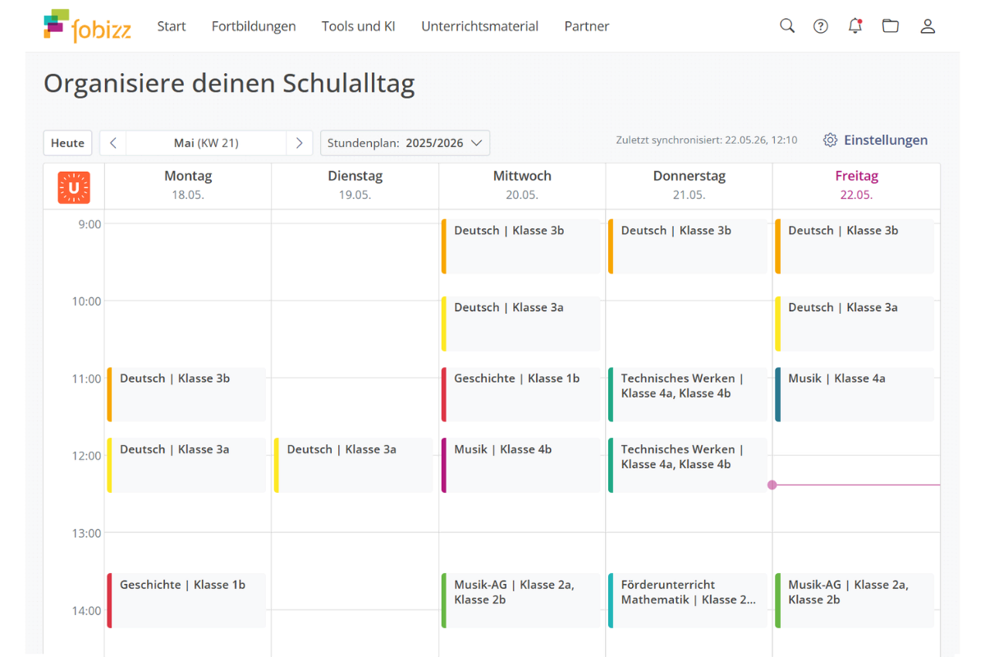This screenshot has height=657, width=985.
Task: Click the orange Untis U icon
Action: 74,187
